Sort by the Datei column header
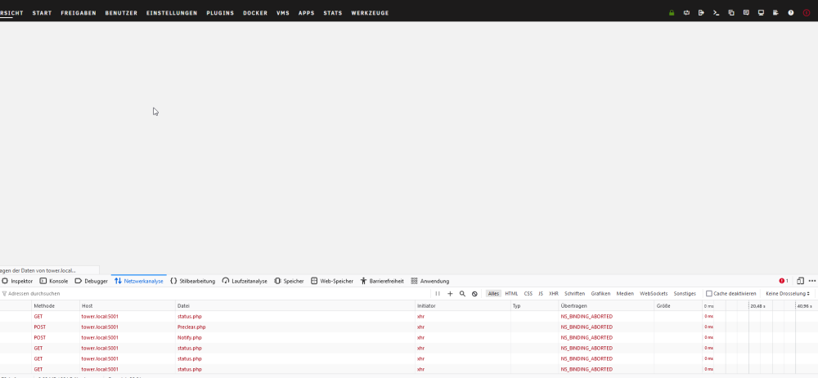Image resolution: width=818 pixels, height=378 pixels. pyautogui.click(x=294, y=305)
